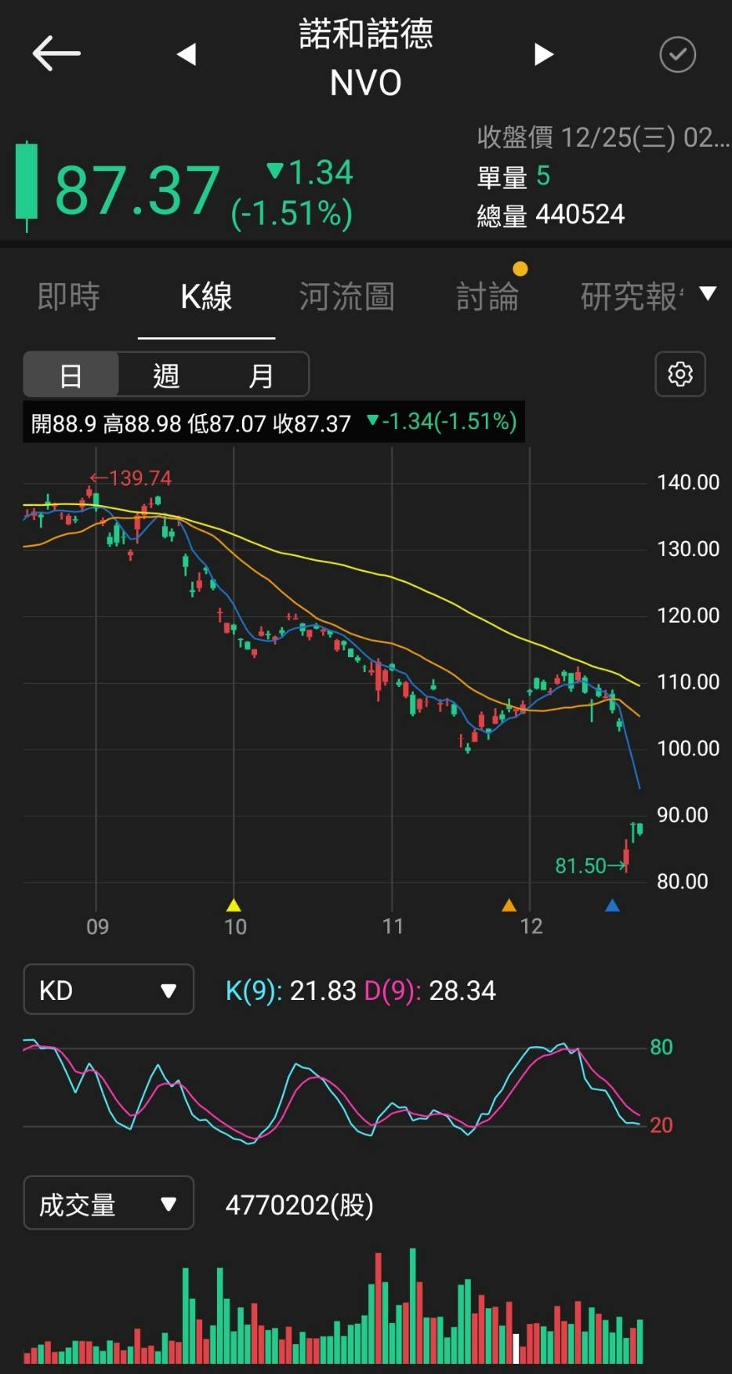Viewport: 732px width, 1374px height.
Task: Tap the blue triangle marker on timeline
Action: (613, 905)
